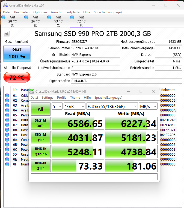This screenshot has width=184, height=208.
Task: Open Datei menu in CrystalDiskInfo
Action: tap(7, 12)
